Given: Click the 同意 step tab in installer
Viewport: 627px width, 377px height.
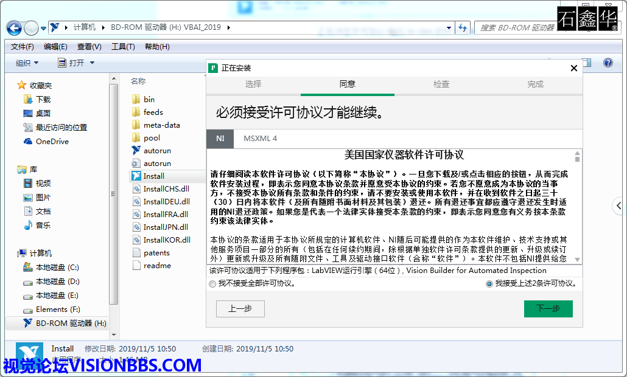Looking at the screenshot, I should click(347, 85).
